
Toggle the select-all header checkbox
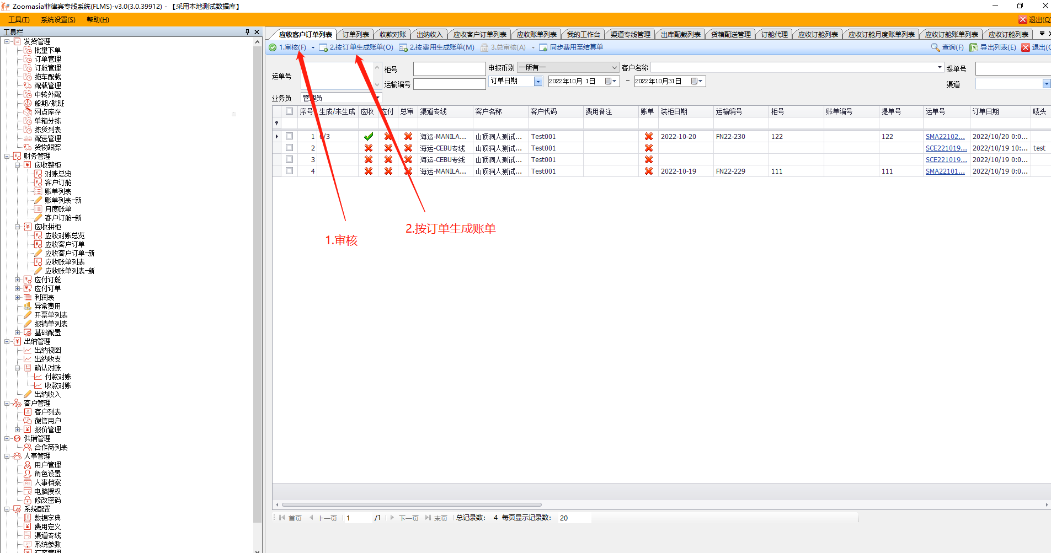point(289,111)
